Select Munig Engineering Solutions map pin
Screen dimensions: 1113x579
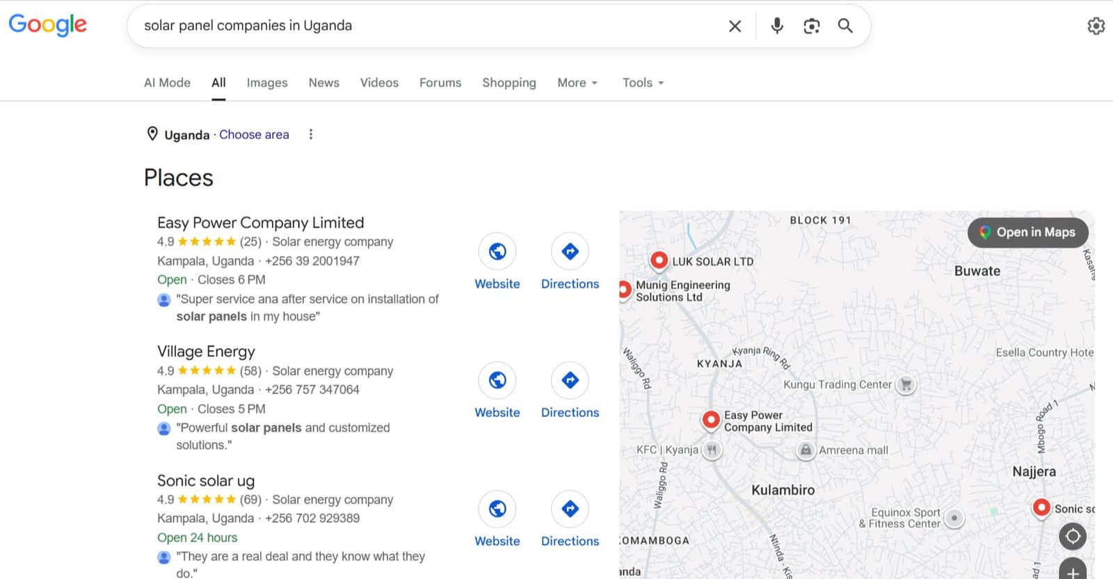click(x=624, y=289)
